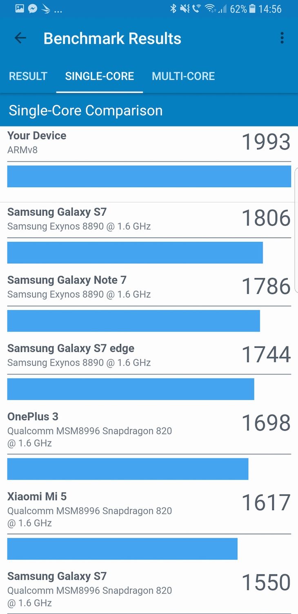Image resolution: width=298 pixels, height=614 pixels.
Task: Select the SINGLE-CORE tab
Action: [100, 76]
